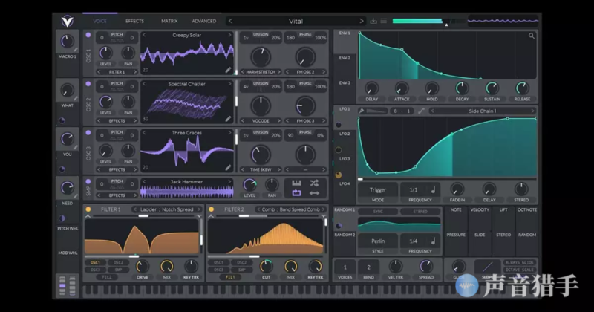Go to previous preset before Vital
The image size is (594, 312).
(230, 21)
